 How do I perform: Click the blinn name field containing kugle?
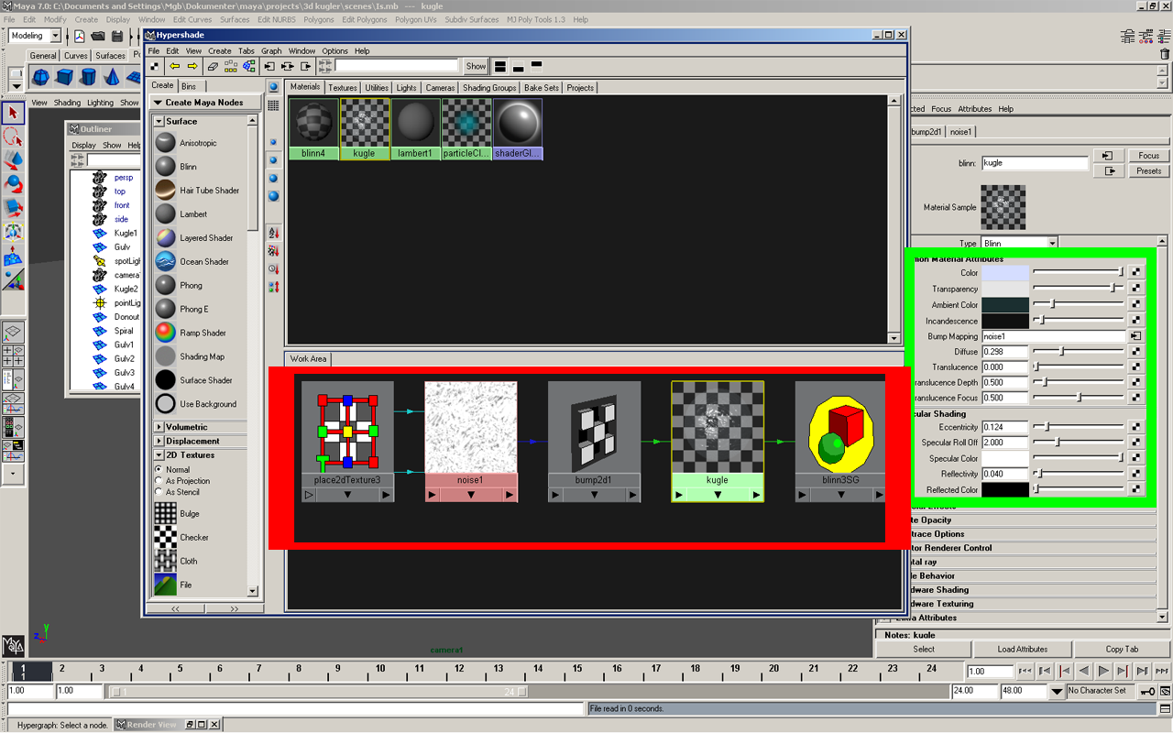pyautogui.click(x=1035, y=163)
